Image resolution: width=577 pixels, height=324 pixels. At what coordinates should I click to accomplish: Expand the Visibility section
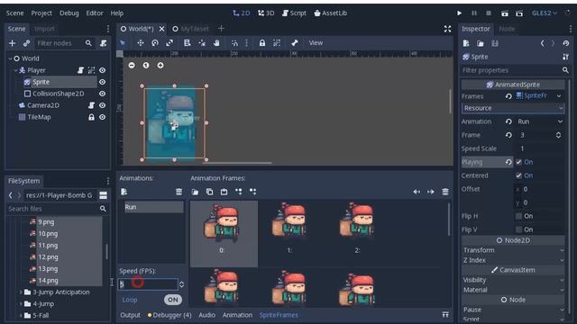tap(513, 280)
